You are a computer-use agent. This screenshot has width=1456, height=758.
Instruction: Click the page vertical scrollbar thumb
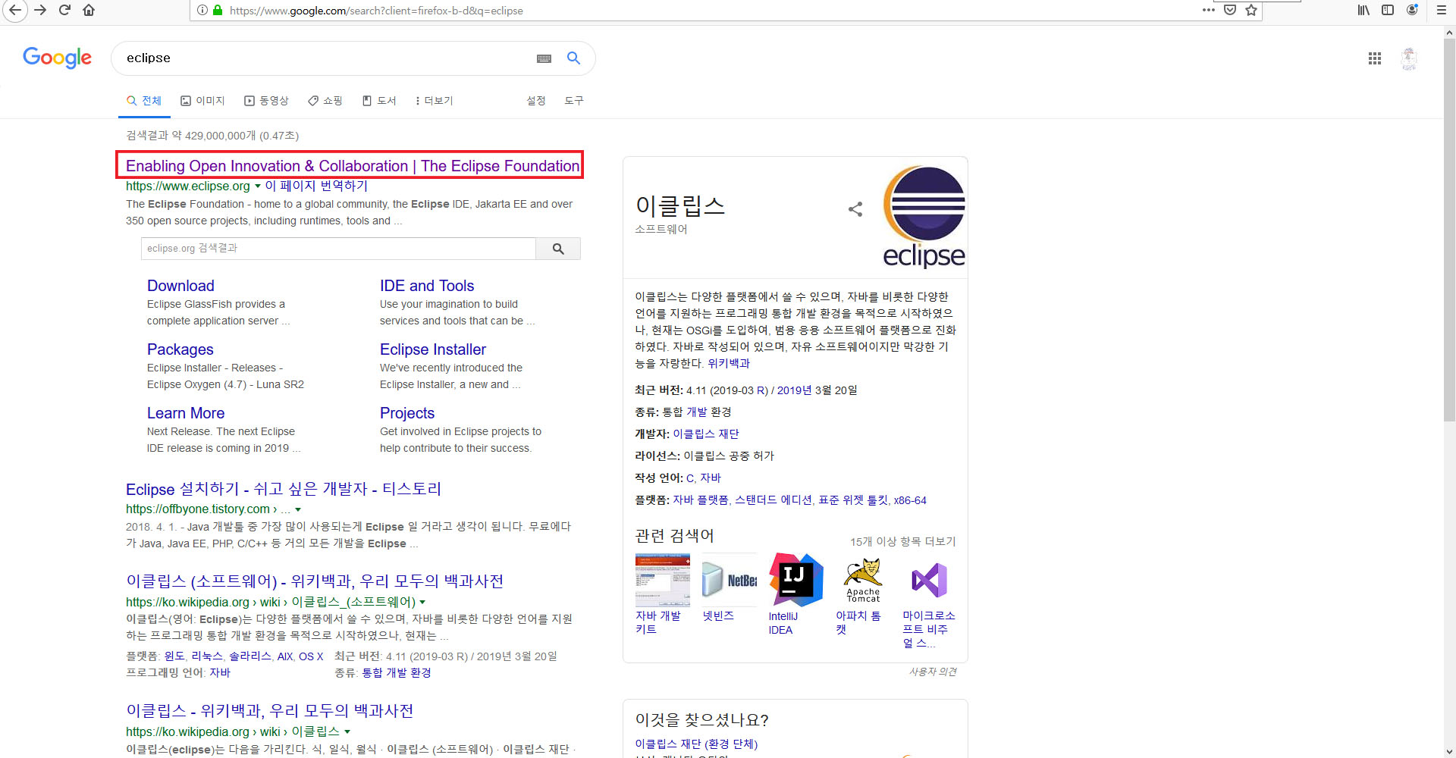click(1449, 230)
